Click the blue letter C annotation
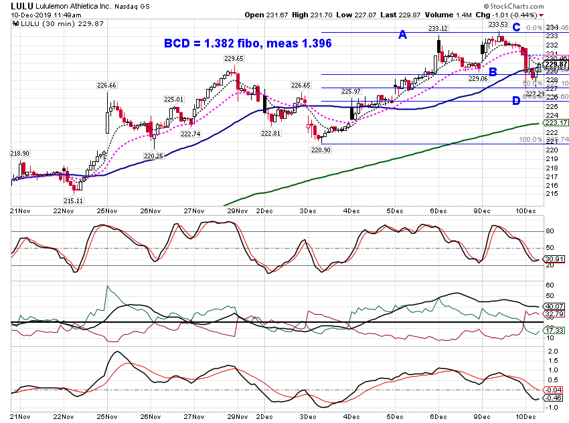 (x=516, y=27)
